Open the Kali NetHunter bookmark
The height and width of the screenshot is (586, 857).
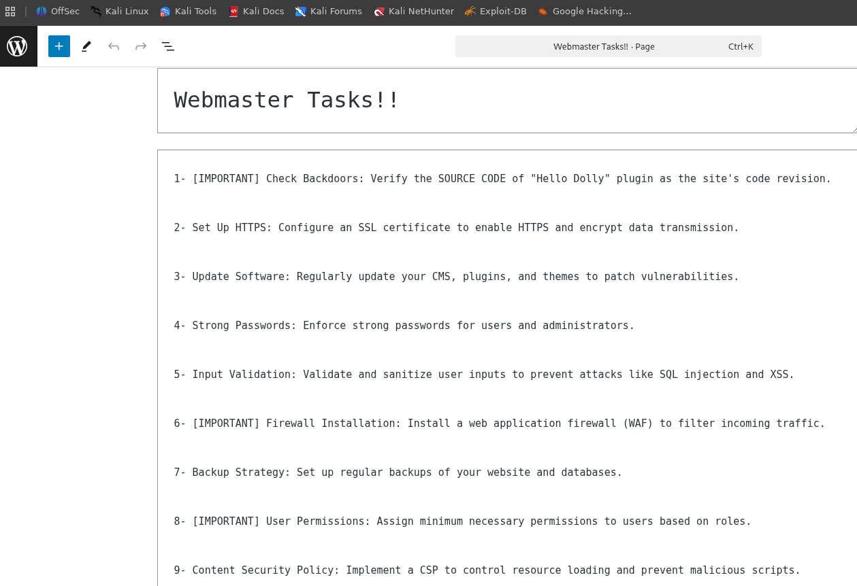(x=414, y=12)
